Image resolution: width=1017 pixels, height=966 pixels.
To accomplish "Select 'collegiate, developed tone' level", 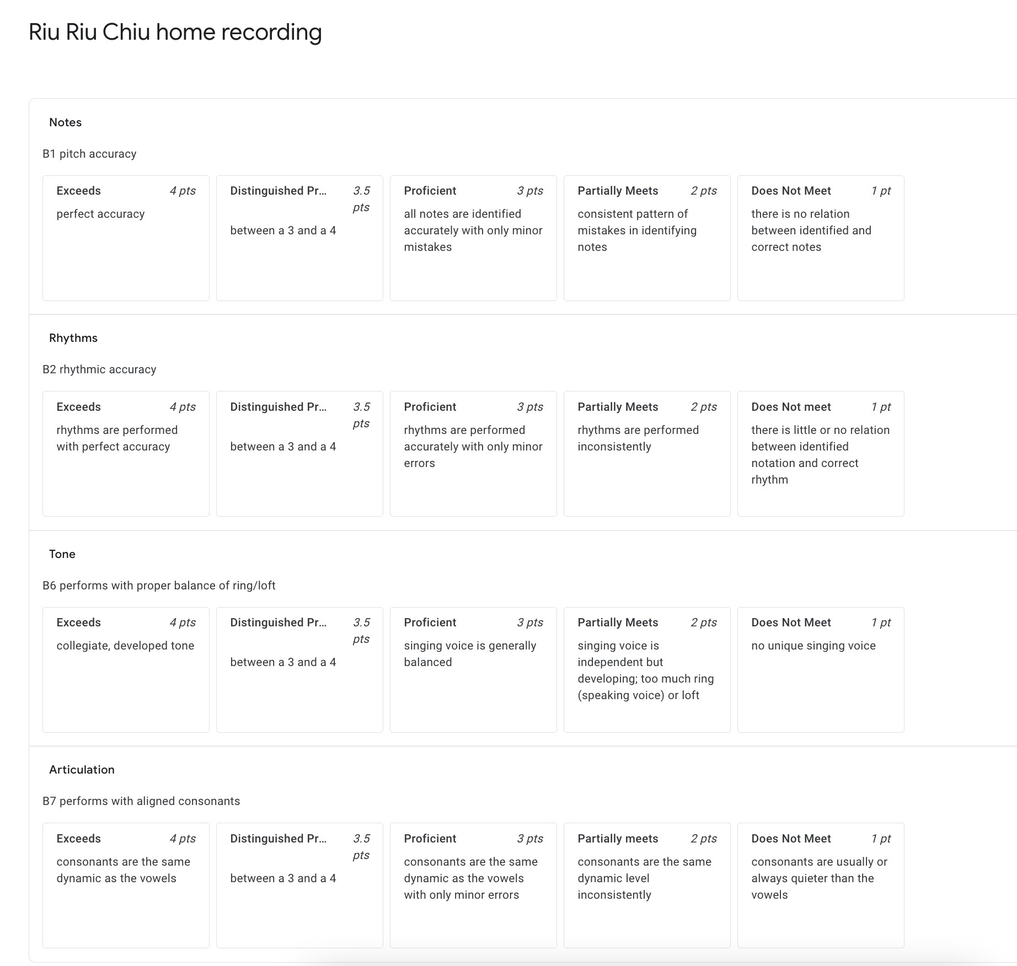I will [x=126, y=669].
